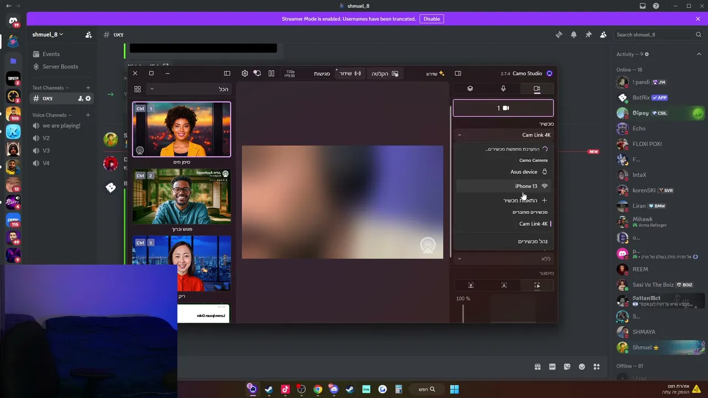Viewport: 708px width, 398px height.
Task: Select middle auto-framing person mode
Action: pos(504,285)
